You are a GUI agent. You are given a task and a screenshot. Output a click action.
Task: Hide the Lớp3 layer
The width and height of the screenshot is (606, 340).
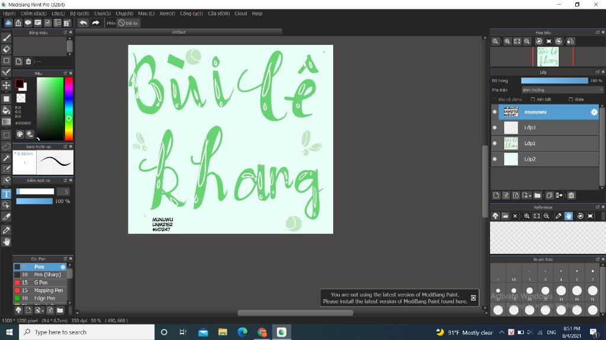[x=495, y=127]
